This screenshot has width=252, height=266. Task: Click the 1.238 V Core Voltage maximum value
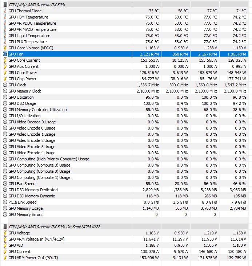click(x=210, y=48)
